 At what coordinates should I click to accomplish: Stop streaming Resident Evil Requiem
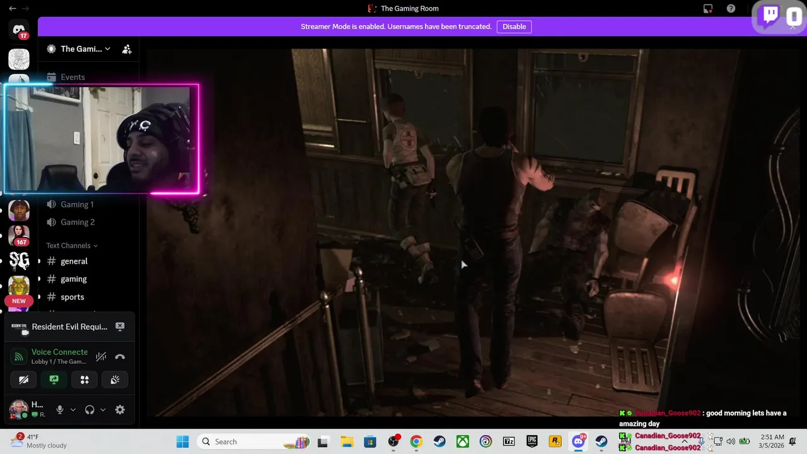click(120, 327)
